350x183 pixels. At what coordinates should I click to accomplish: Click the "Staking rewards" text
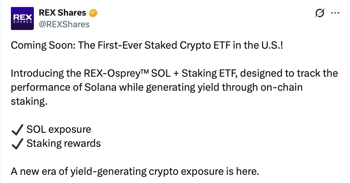click(x=63, y=144)
